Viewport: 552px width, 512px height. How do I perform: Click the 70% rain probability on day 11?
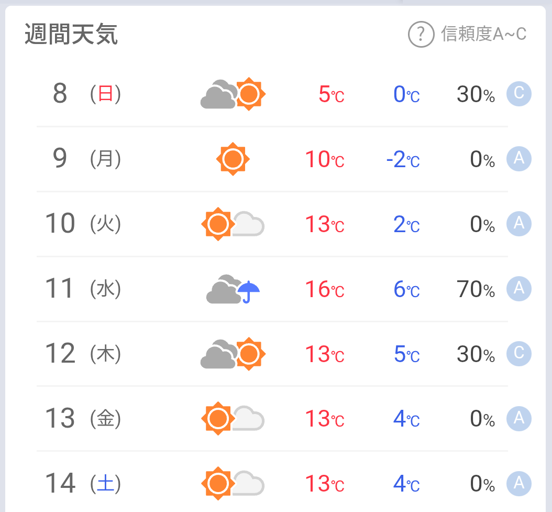(x=476, y=289)
